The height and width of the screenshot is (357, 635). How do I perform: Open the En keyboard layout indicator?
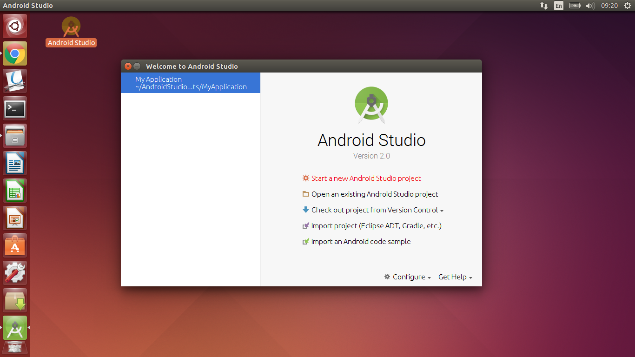coord(559,6)
